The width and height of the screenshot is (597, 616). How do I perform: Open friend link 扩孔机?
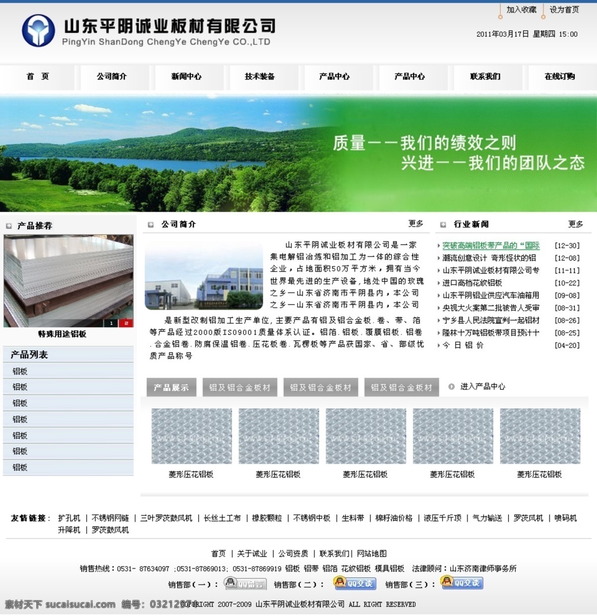[x=69, y=518]
